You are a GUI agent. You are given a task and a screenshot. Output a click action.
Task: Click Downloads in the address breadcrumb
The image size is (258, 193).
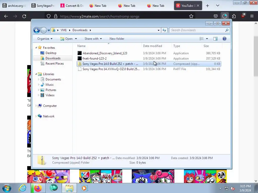click(80, 30)
